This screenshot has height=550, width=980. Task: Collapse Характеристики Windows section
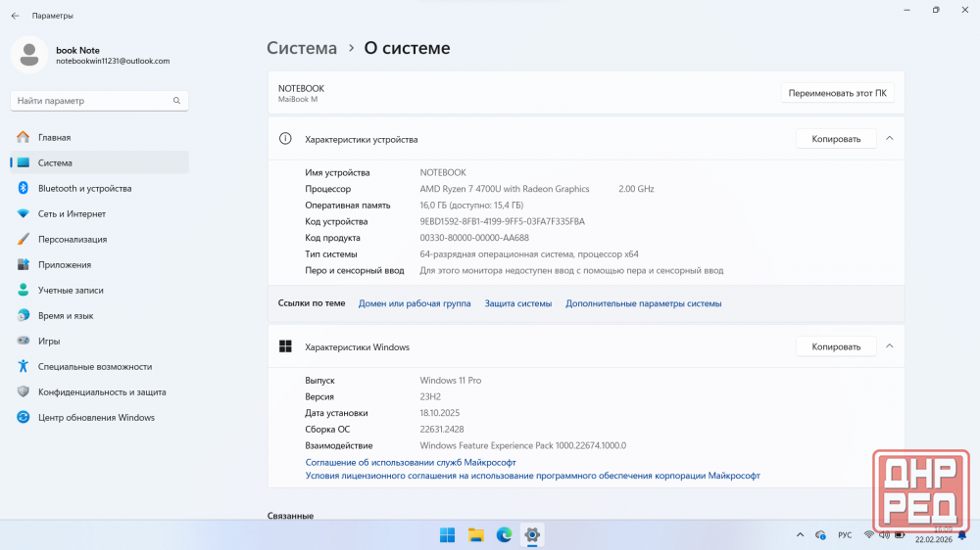(889, 346)
